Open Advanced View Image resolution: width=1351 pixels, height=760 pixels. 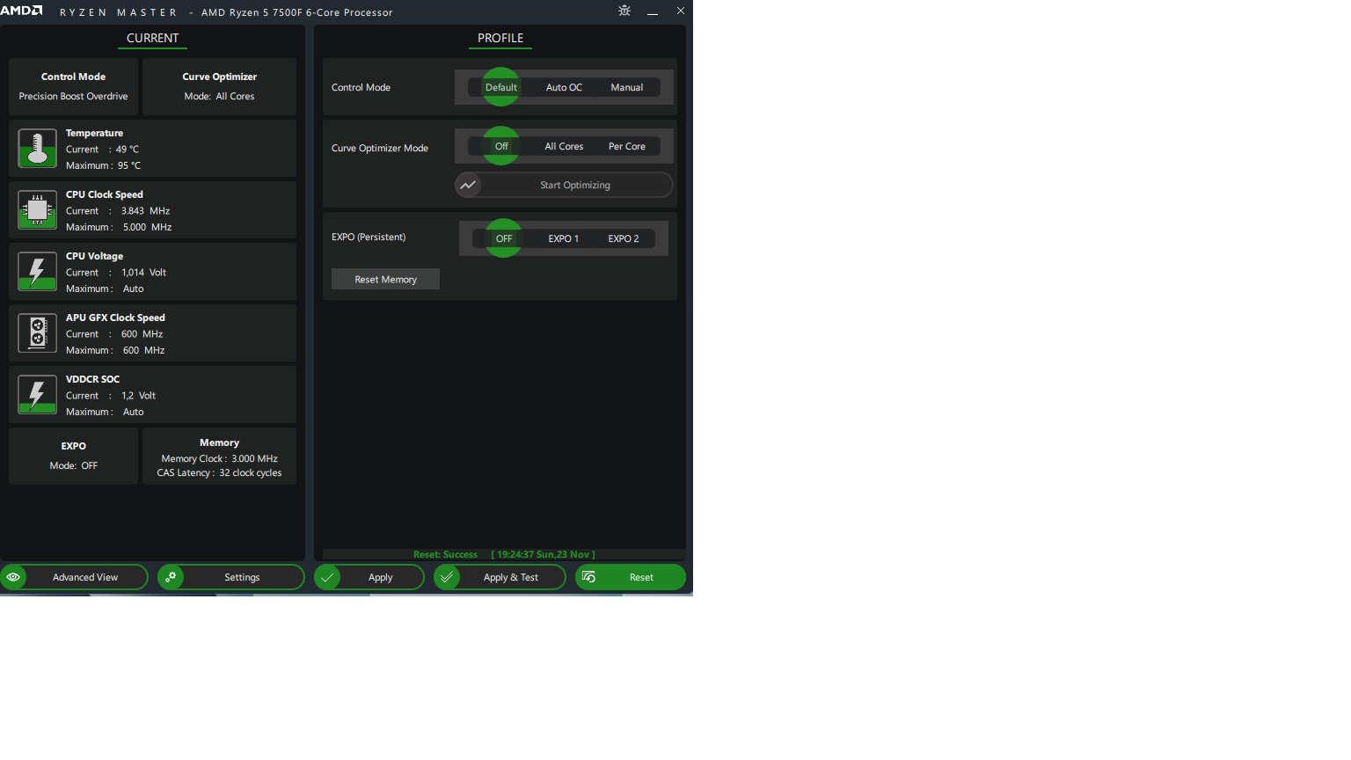coord(74,577)
